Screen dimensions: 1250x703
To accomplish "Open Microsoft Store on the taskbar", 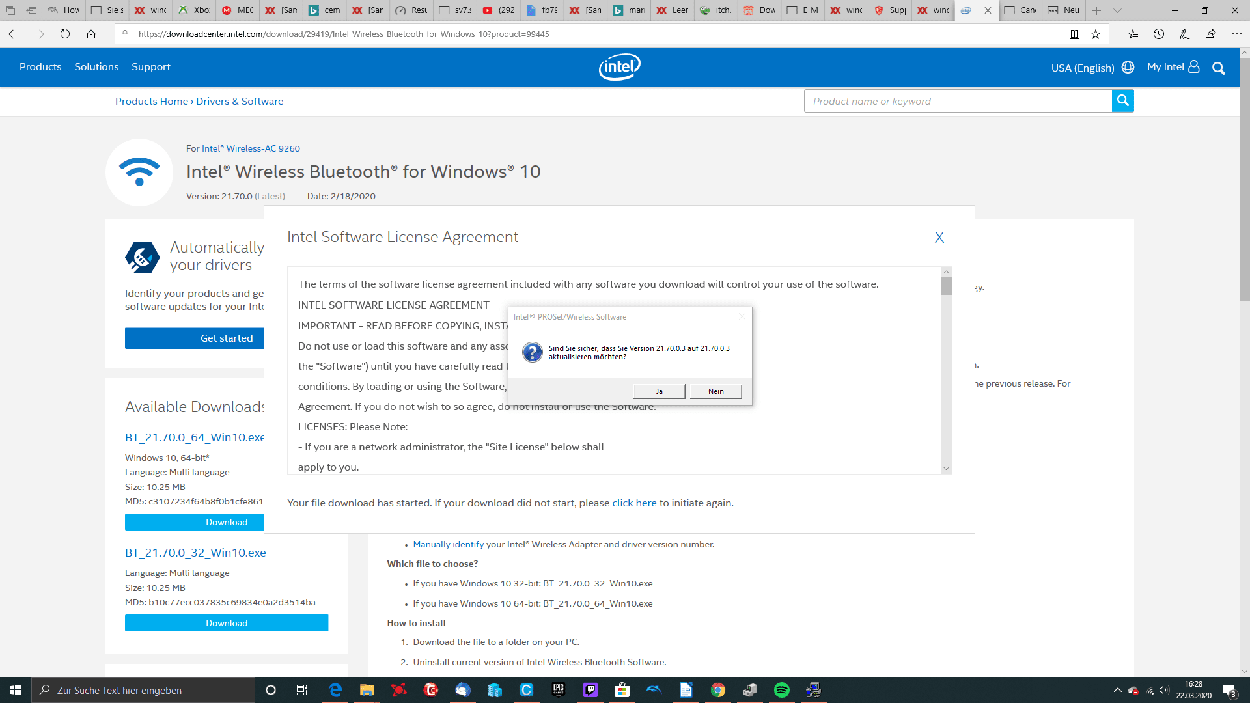I will pos(622,690).
